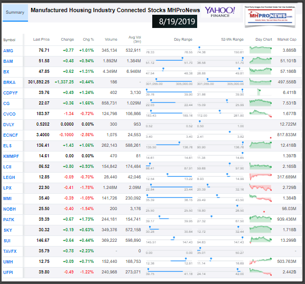Click the BRKA day chart thumbnail

[x=261, y=82]
